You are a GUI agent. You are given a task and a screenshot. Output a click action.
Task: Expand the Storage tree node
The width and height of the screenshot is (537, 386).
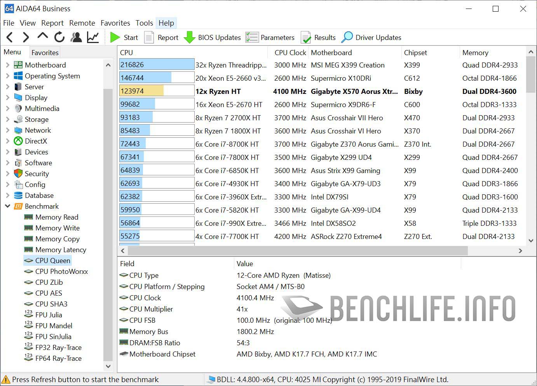[x=8, y=119]
